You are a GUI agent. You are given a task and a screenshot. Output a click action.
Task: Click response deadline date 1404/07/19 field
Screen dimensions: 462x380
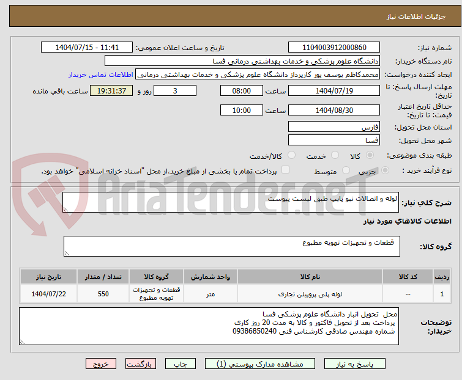pyautogui.click(x=334, y=90)
